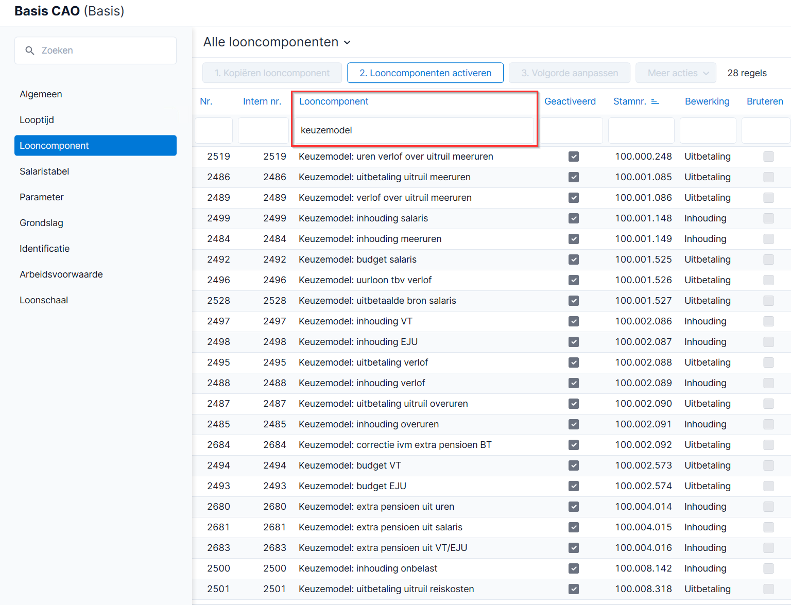Open Looptijd in the sidebar
This screenshot has height=605, width=791.
[x=95, y=120]
